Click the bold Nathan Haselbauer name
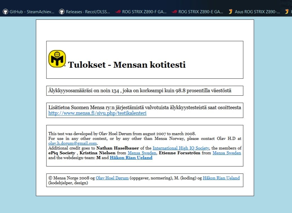This screenshot has height=213, width=292. pyautogui.click(x=116, y=148)
